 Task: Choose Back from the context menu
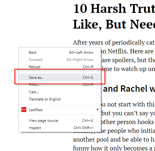point(60,52)
